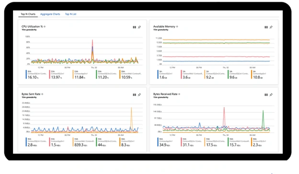The image size is (299, 174).
Task: Click the green Bytes Received Rate spike peak
Action: point(263,111)
